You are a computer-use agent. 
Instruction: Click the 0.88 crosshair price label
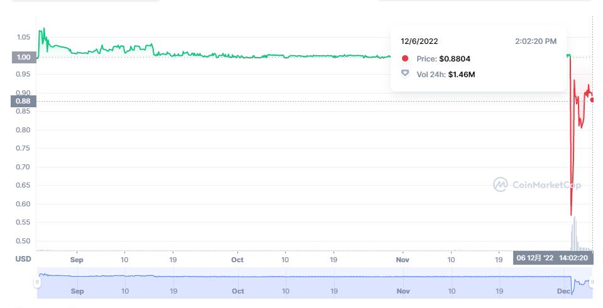(23, 102)
